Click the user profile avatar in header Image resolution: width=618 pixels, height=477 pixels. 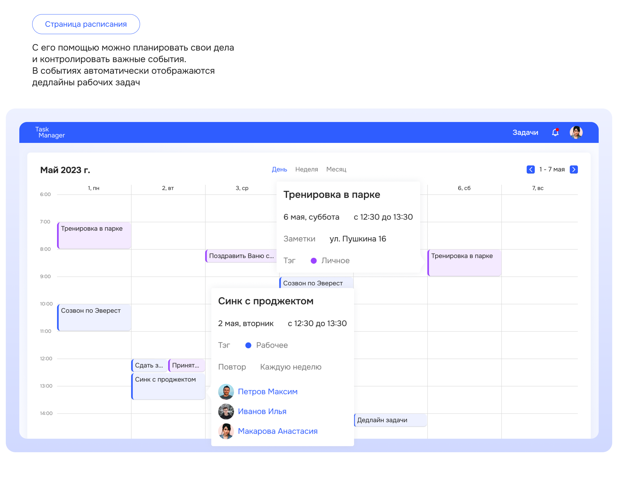tap(576, 132)
